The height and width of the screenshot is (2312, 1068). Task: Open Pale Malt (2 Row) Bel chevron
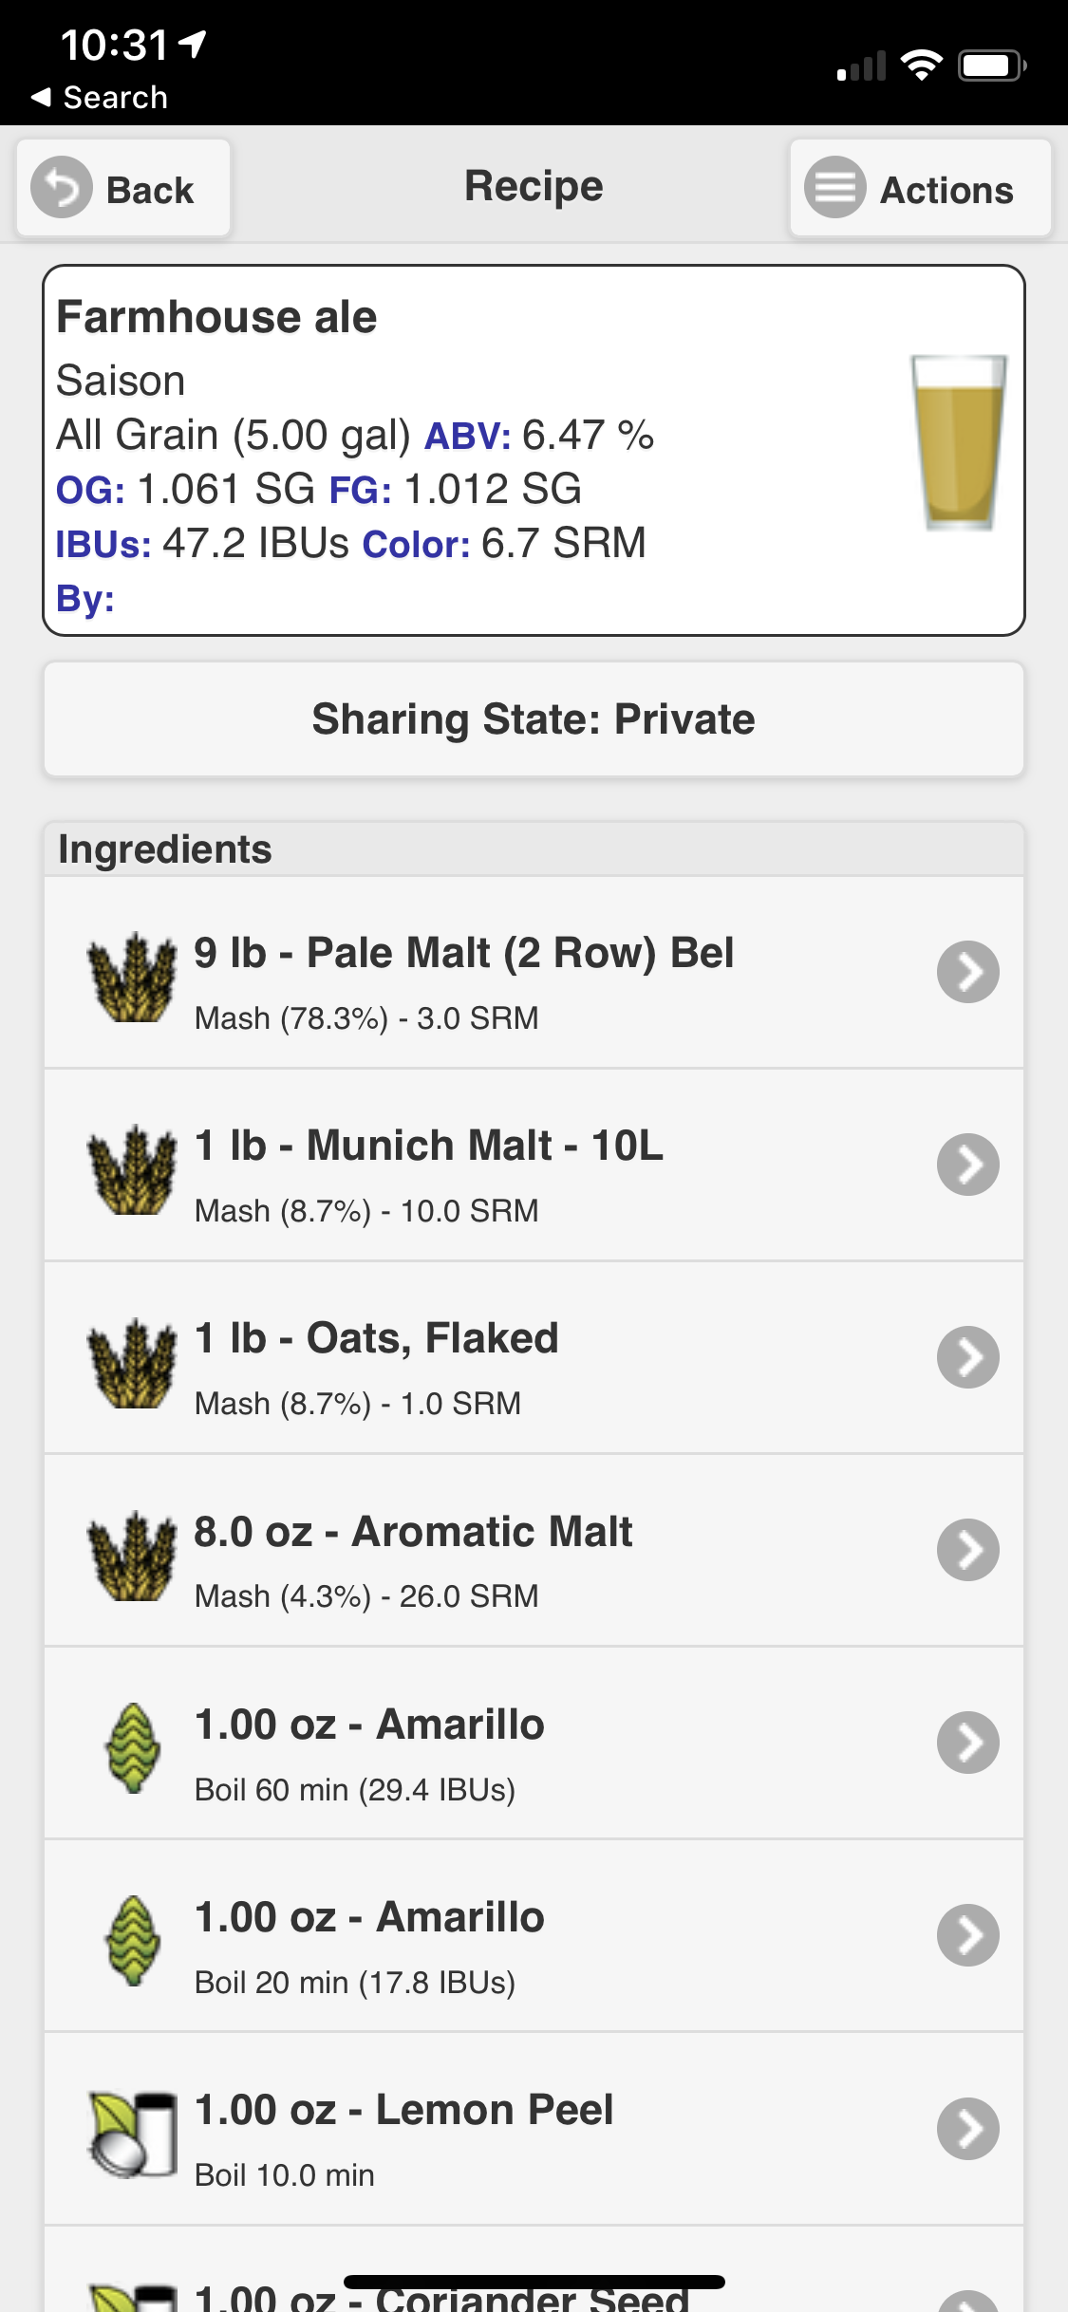[x=967, y=972]
